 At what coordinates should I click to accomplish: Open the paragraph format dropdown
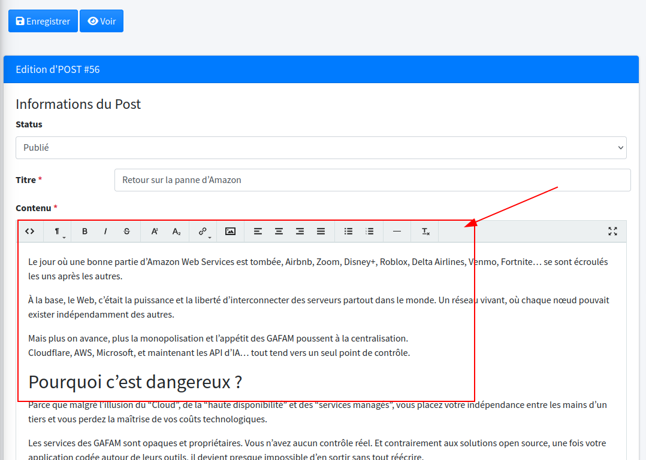pos(58,231)
